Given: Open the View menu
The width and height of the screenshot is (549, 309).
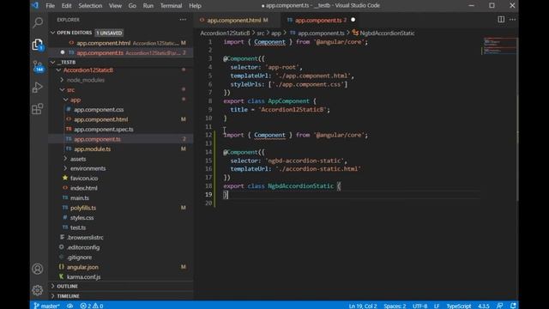Looking at the screenshot, I should (x=115, y=6).
